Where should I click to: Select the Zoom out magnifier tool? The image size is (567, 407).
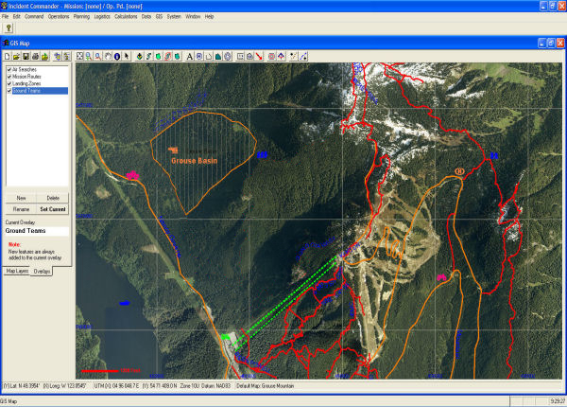pyautogui.click(x=98, y=56)
